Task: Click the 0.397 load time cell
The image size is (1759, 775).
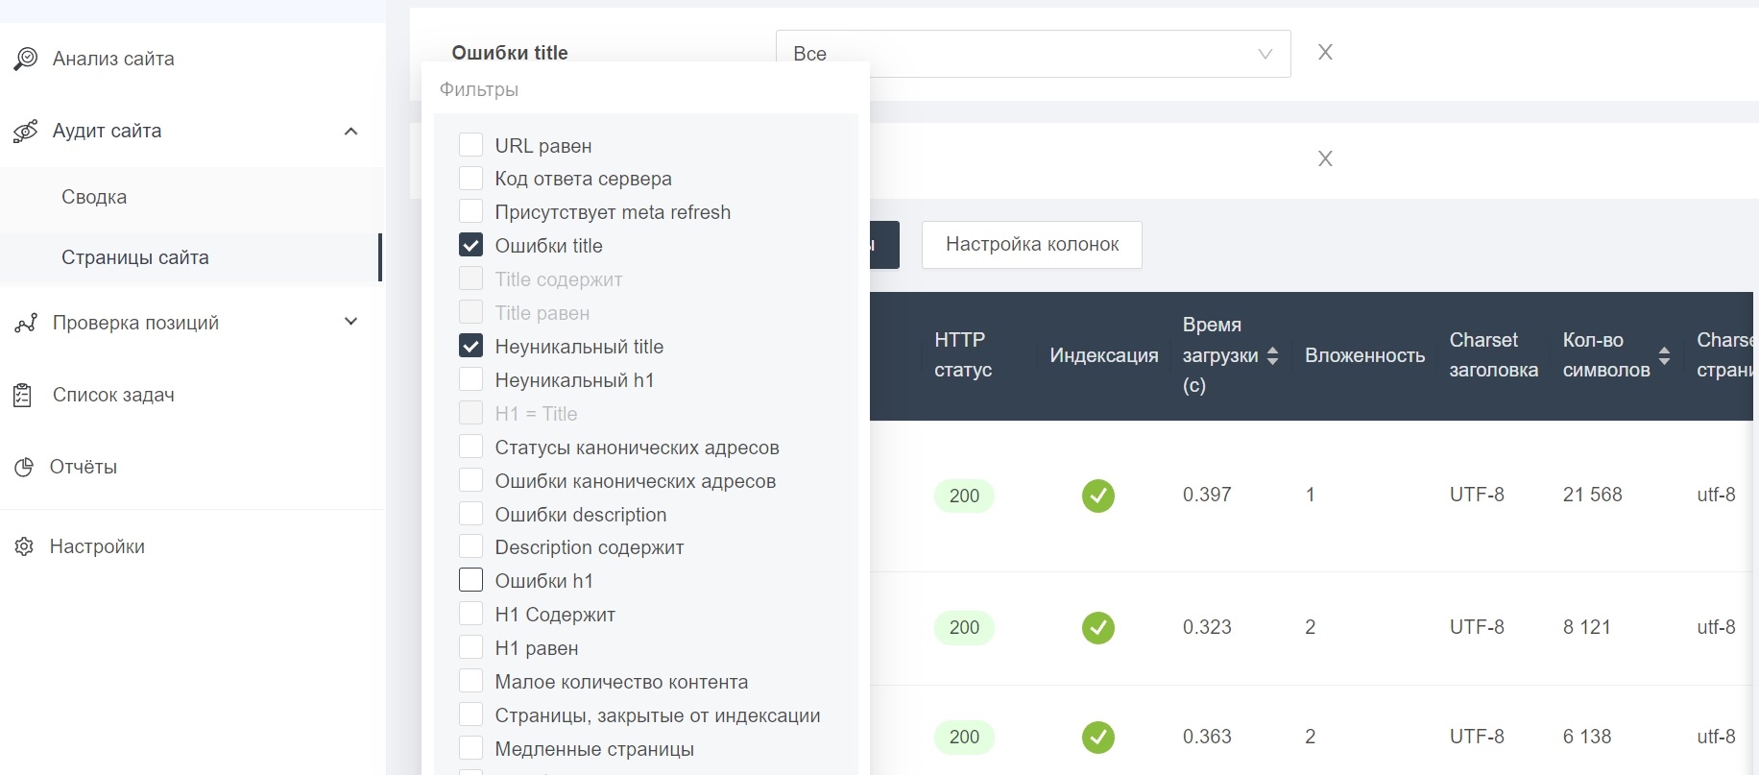Action: [x=1207, y=495]
